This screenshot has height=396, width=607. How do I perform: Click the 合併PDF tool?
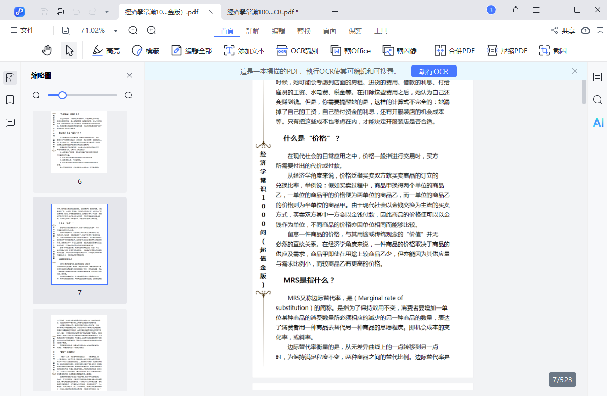(x=454, y=50)
